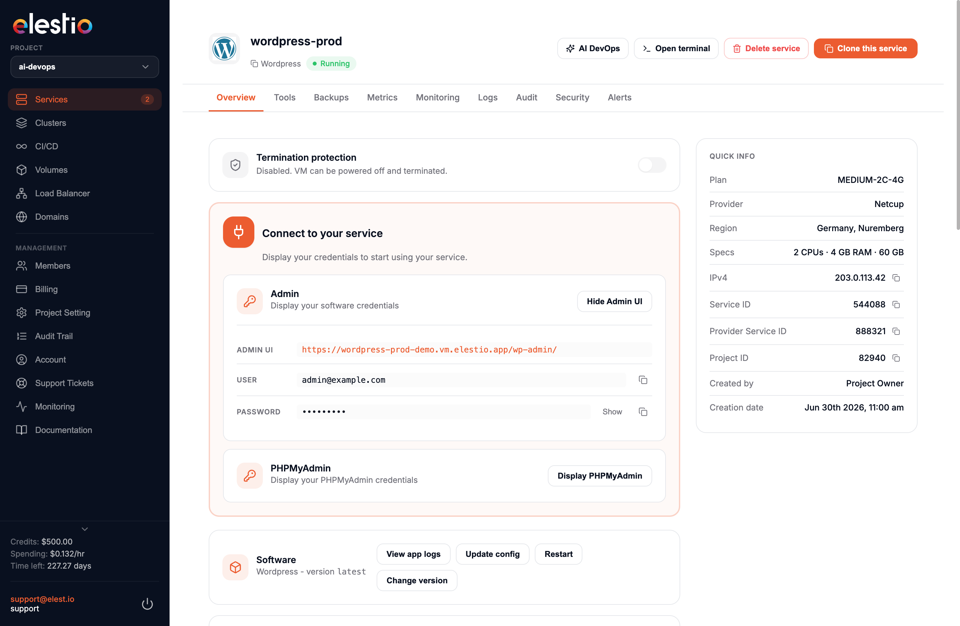The height and width of the screenshot is (626, 960).
Task: Switch to the Tools tab
Action: pyautogui.click(x=284, y=97)
